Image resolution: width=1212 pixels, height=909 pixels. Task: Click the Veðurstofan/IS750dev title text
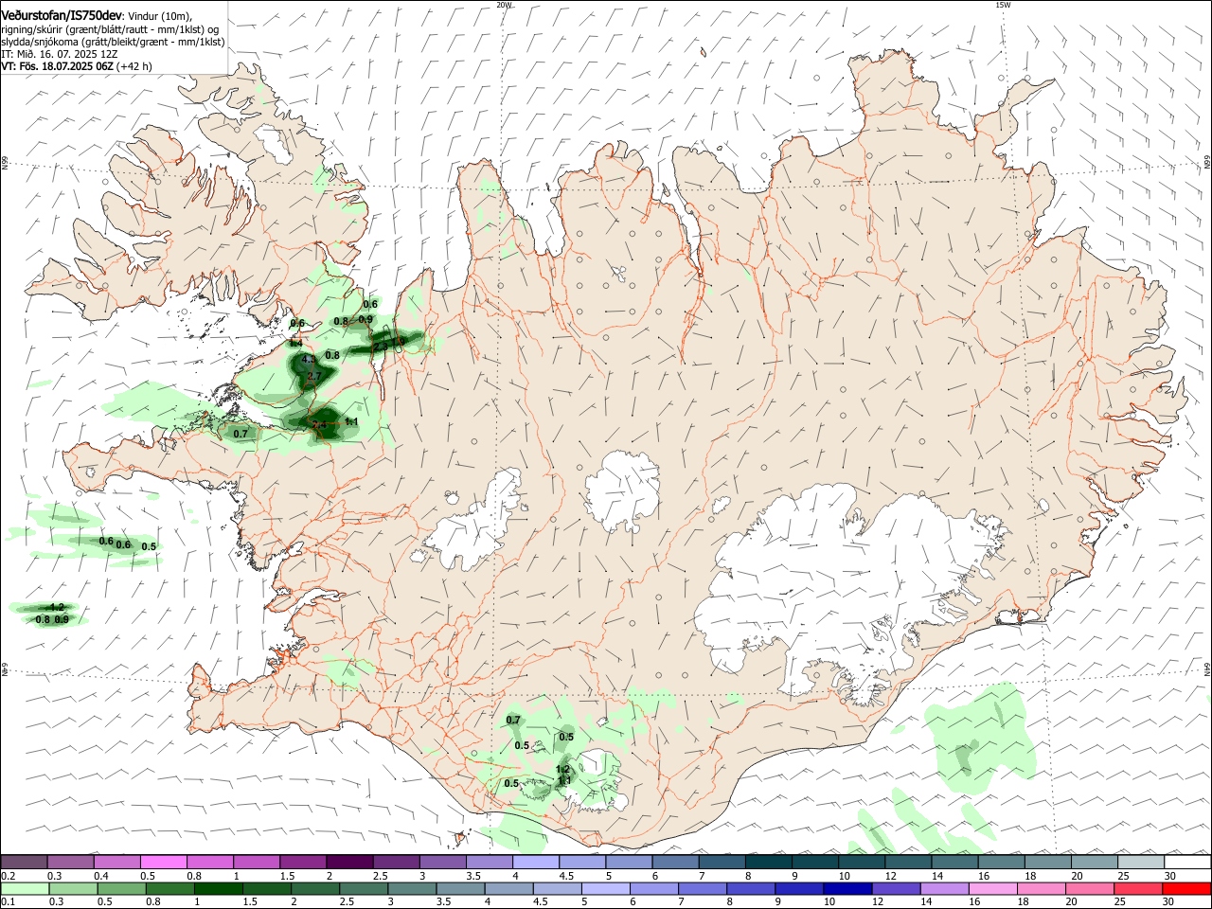point(62,15)
